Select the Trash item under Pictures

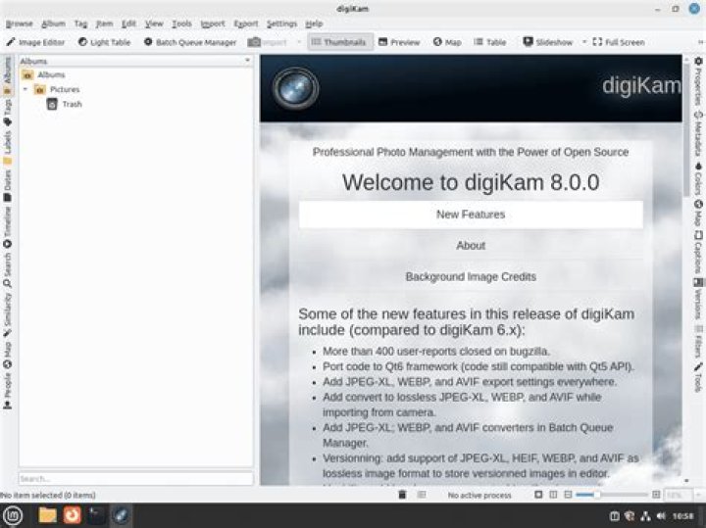click(x=66, y=105)
